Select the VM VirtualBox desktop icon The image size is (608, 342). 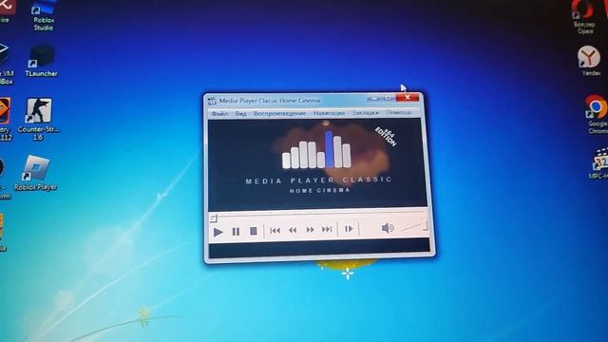coord(6,64)
